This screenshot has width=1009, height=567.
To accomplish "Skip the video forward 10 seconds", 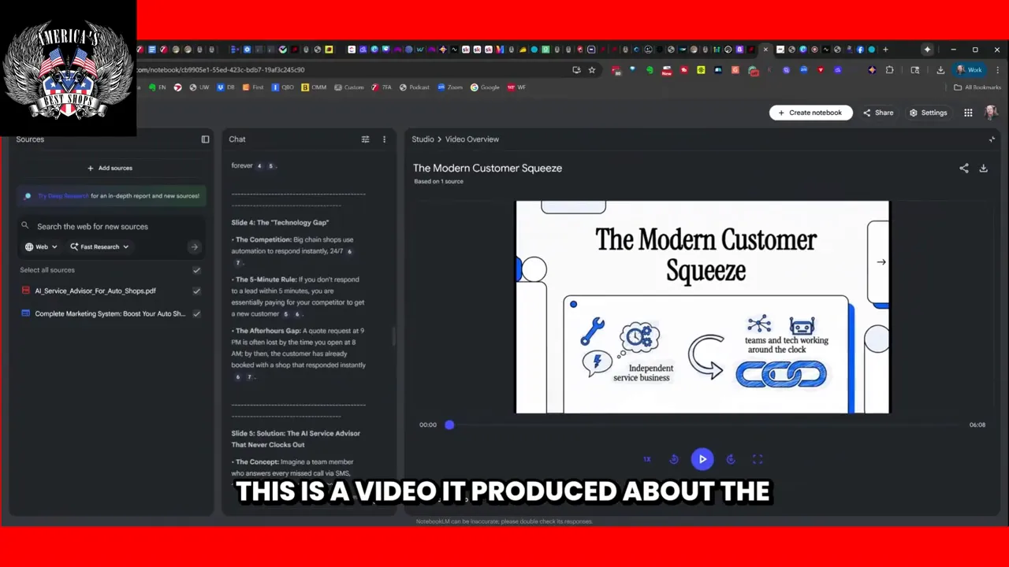I will (730, 459).
